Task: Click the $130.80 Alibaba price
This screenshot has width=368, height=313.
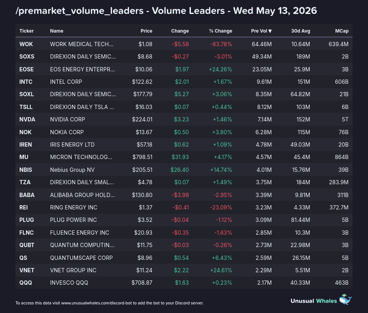Action: point(142,195)
